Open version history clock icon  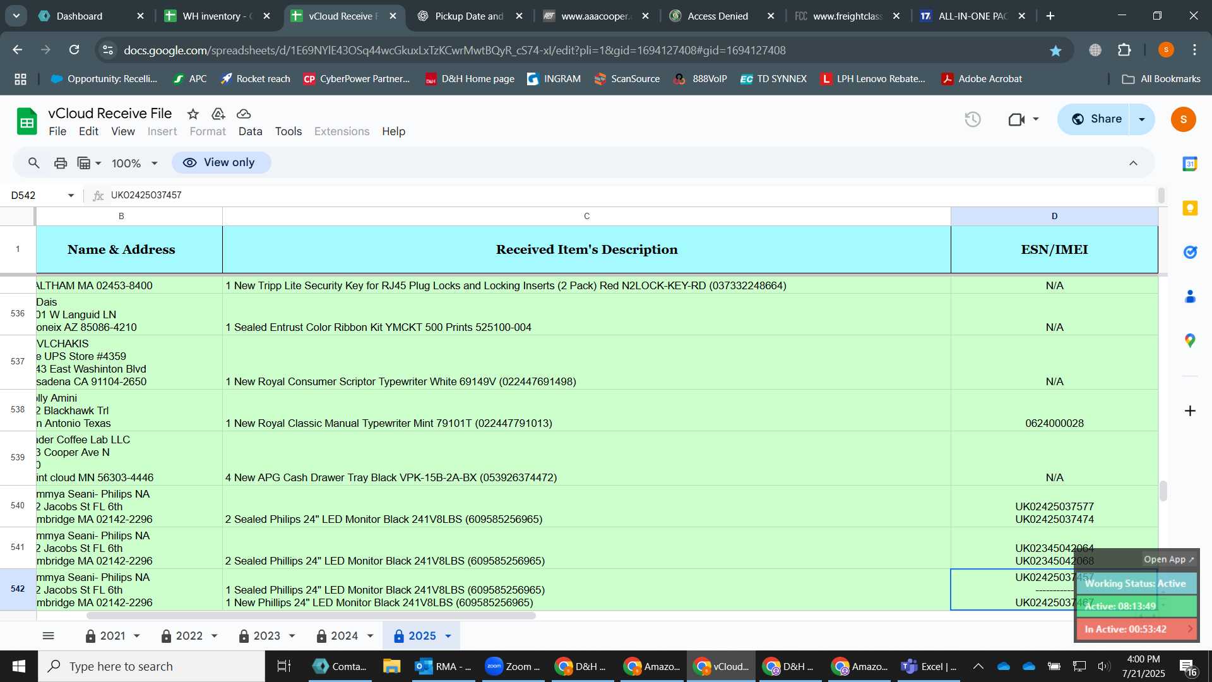pyautogui.click(x=973, y=119)
